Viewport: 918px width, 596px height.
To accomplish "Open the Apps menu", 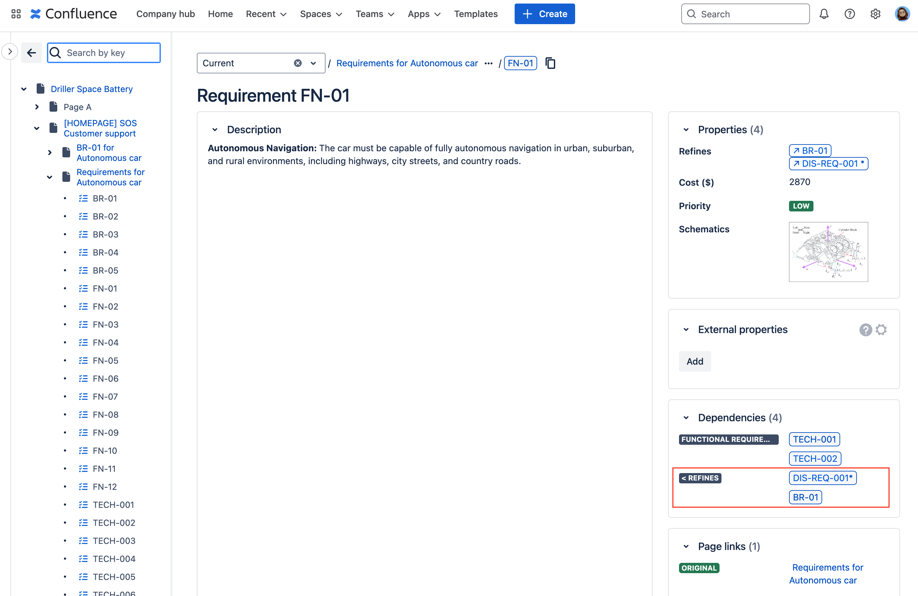I will (x=424, y=14).
